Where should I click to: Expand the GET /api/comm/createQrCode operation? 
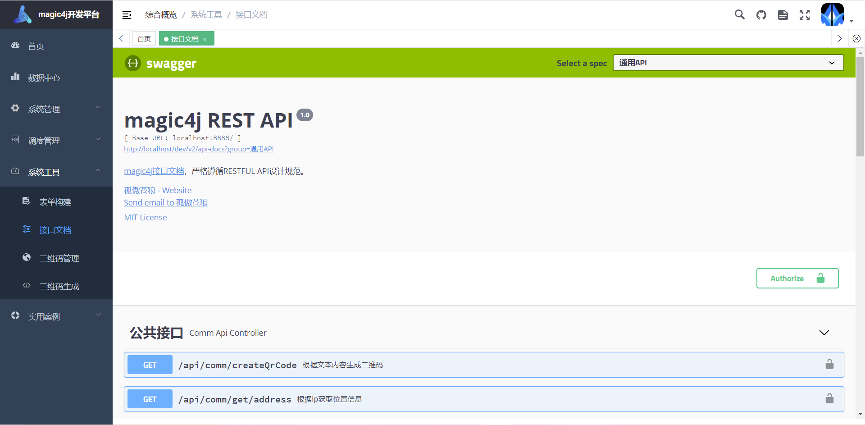(484, 365)
